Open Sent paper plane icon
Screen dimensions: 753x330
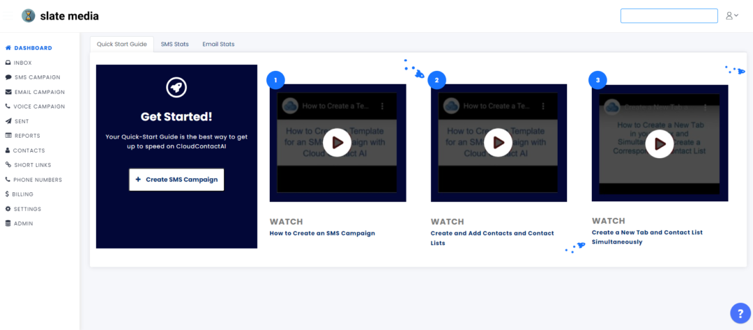tap(8, 121)
